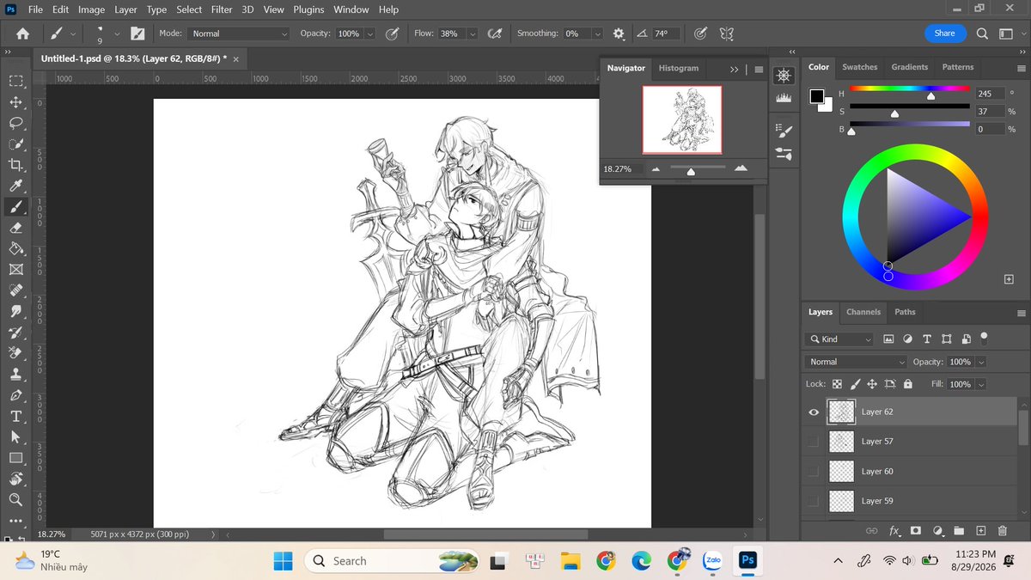1031x580 pixels.
Task: Select the Horizontal Type tool
Action: (x=15, y=416)
